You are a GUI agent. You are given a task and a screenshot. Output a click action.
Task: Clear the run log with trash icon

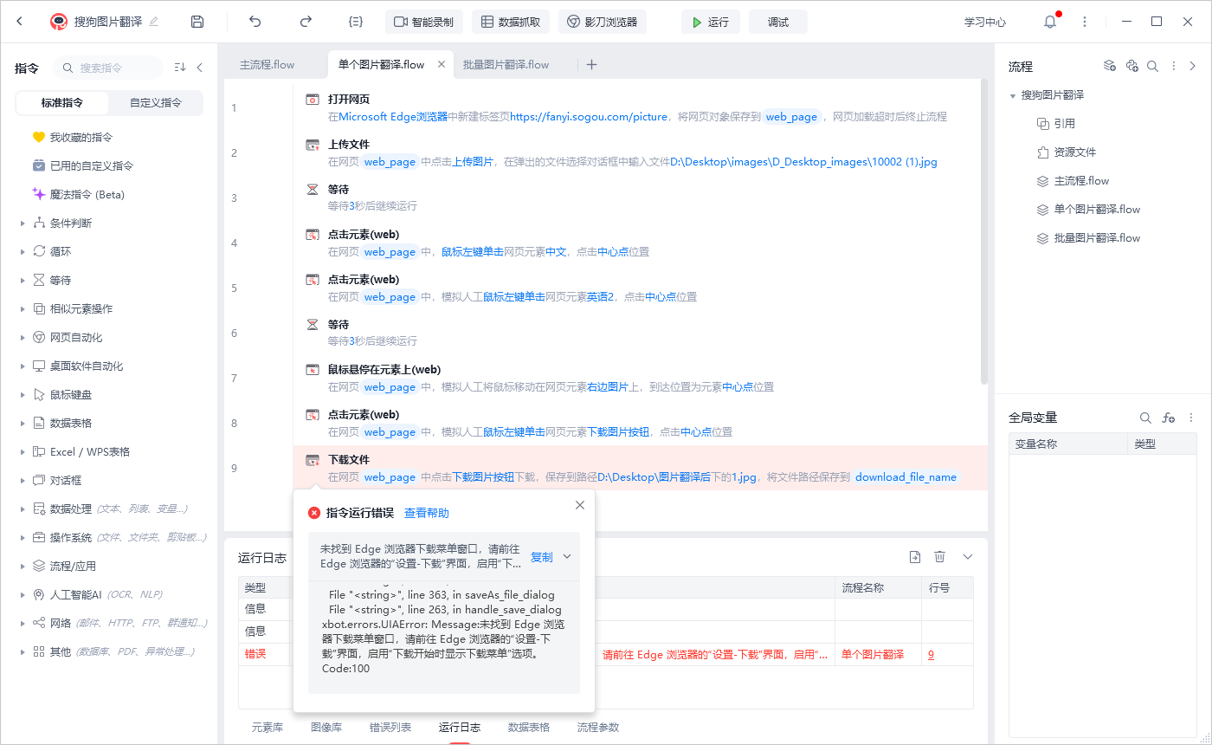coord(939,557)
